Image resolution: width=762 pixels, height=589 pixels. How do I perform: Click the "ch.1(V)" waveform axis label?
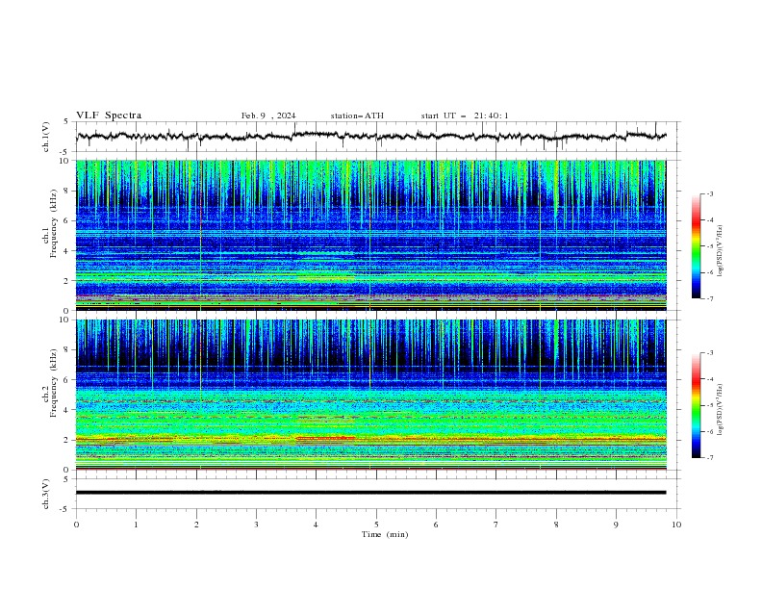click(x=46, y=137)
